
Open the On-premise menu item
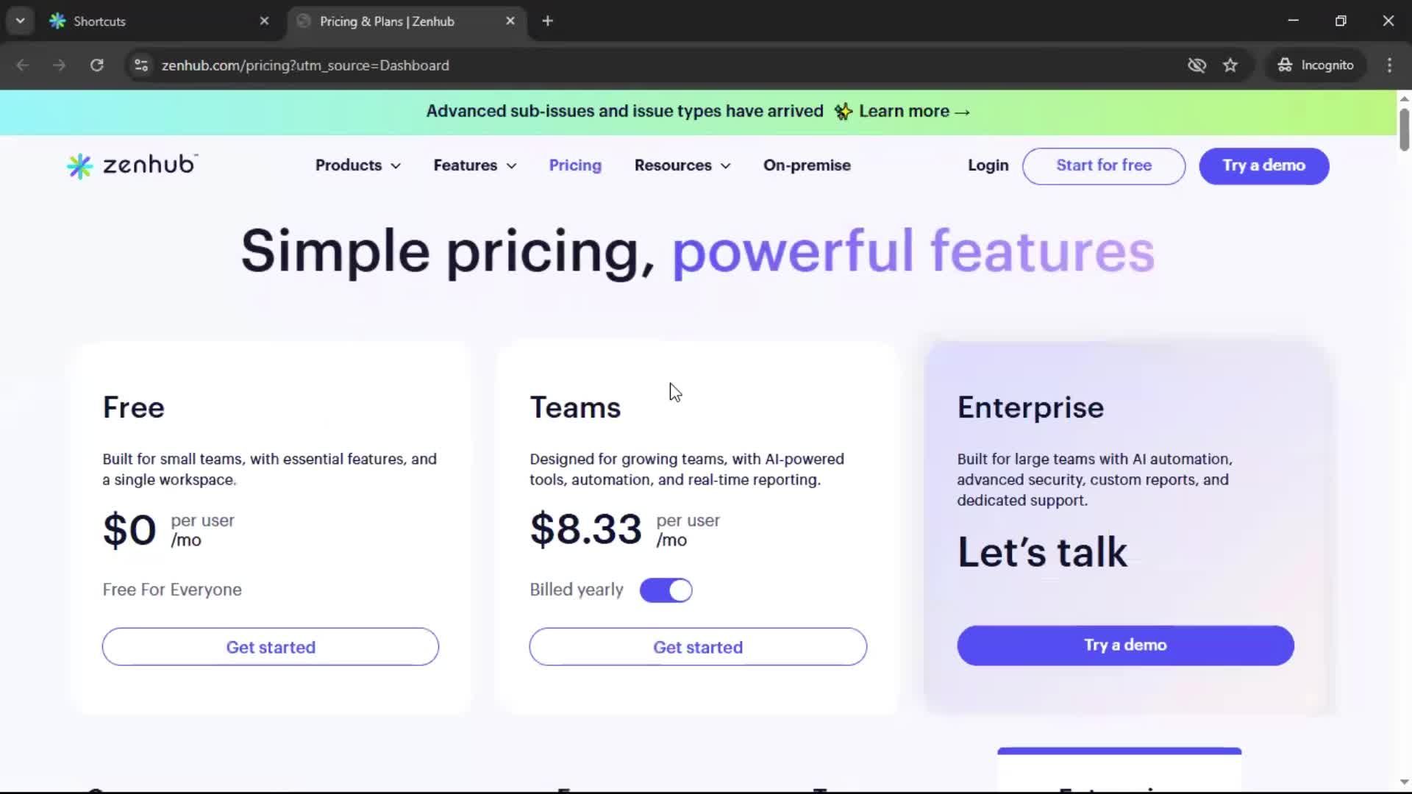(x=807, y=165)
